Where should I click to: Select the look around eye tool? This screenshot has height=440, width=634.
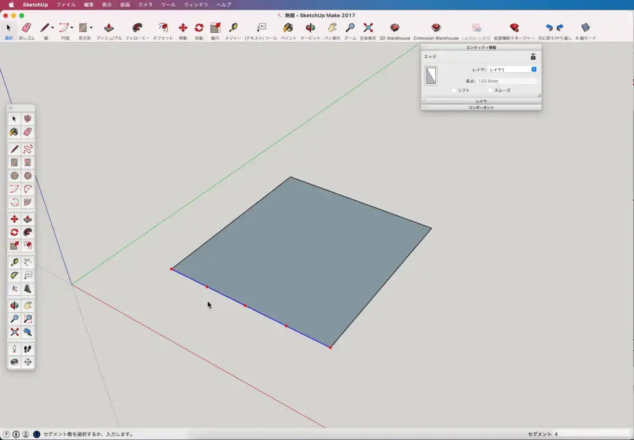[x=15, y=362]
